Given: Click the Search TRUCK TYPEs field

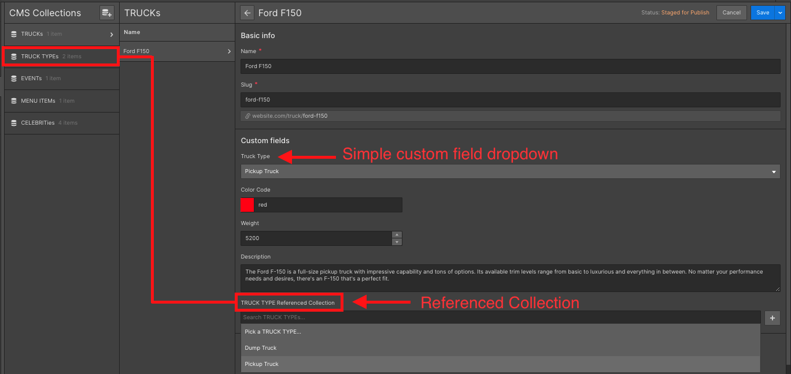Looking at the screenshot, I should tap(500, 317).
